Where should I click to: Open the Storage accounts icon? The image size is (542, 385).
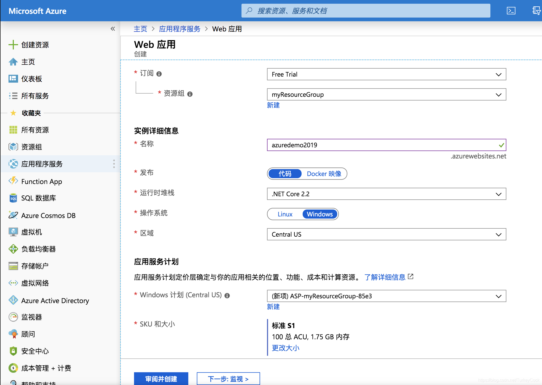point(13,266)
